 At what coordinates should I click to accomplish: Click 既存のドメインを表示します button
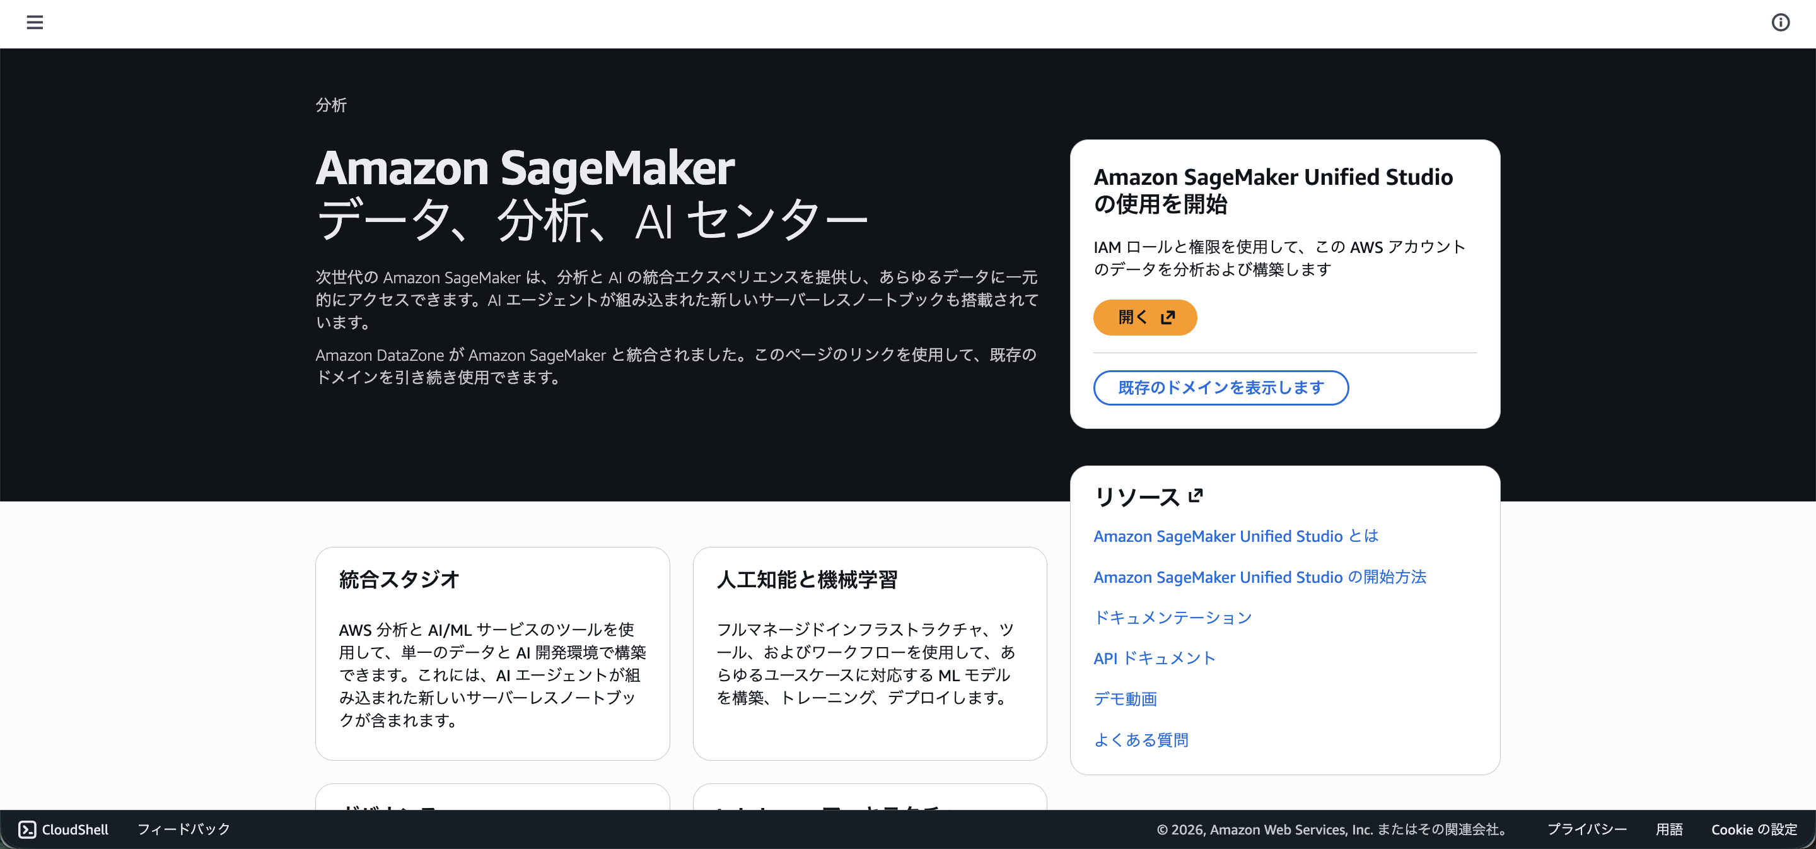click(x=1221, y=388)
